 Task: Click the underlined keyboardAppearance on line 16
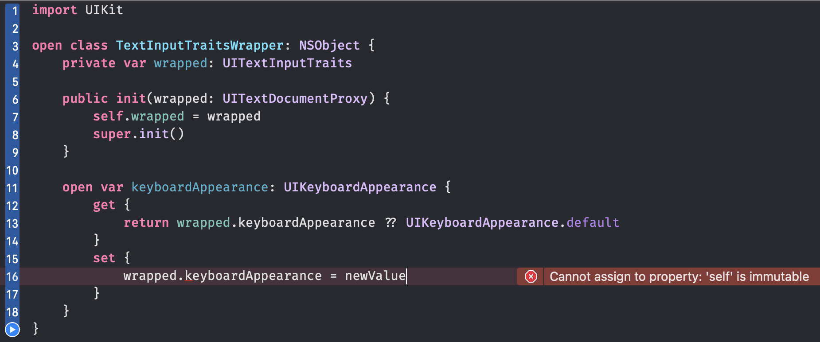(x=253, y=276)
